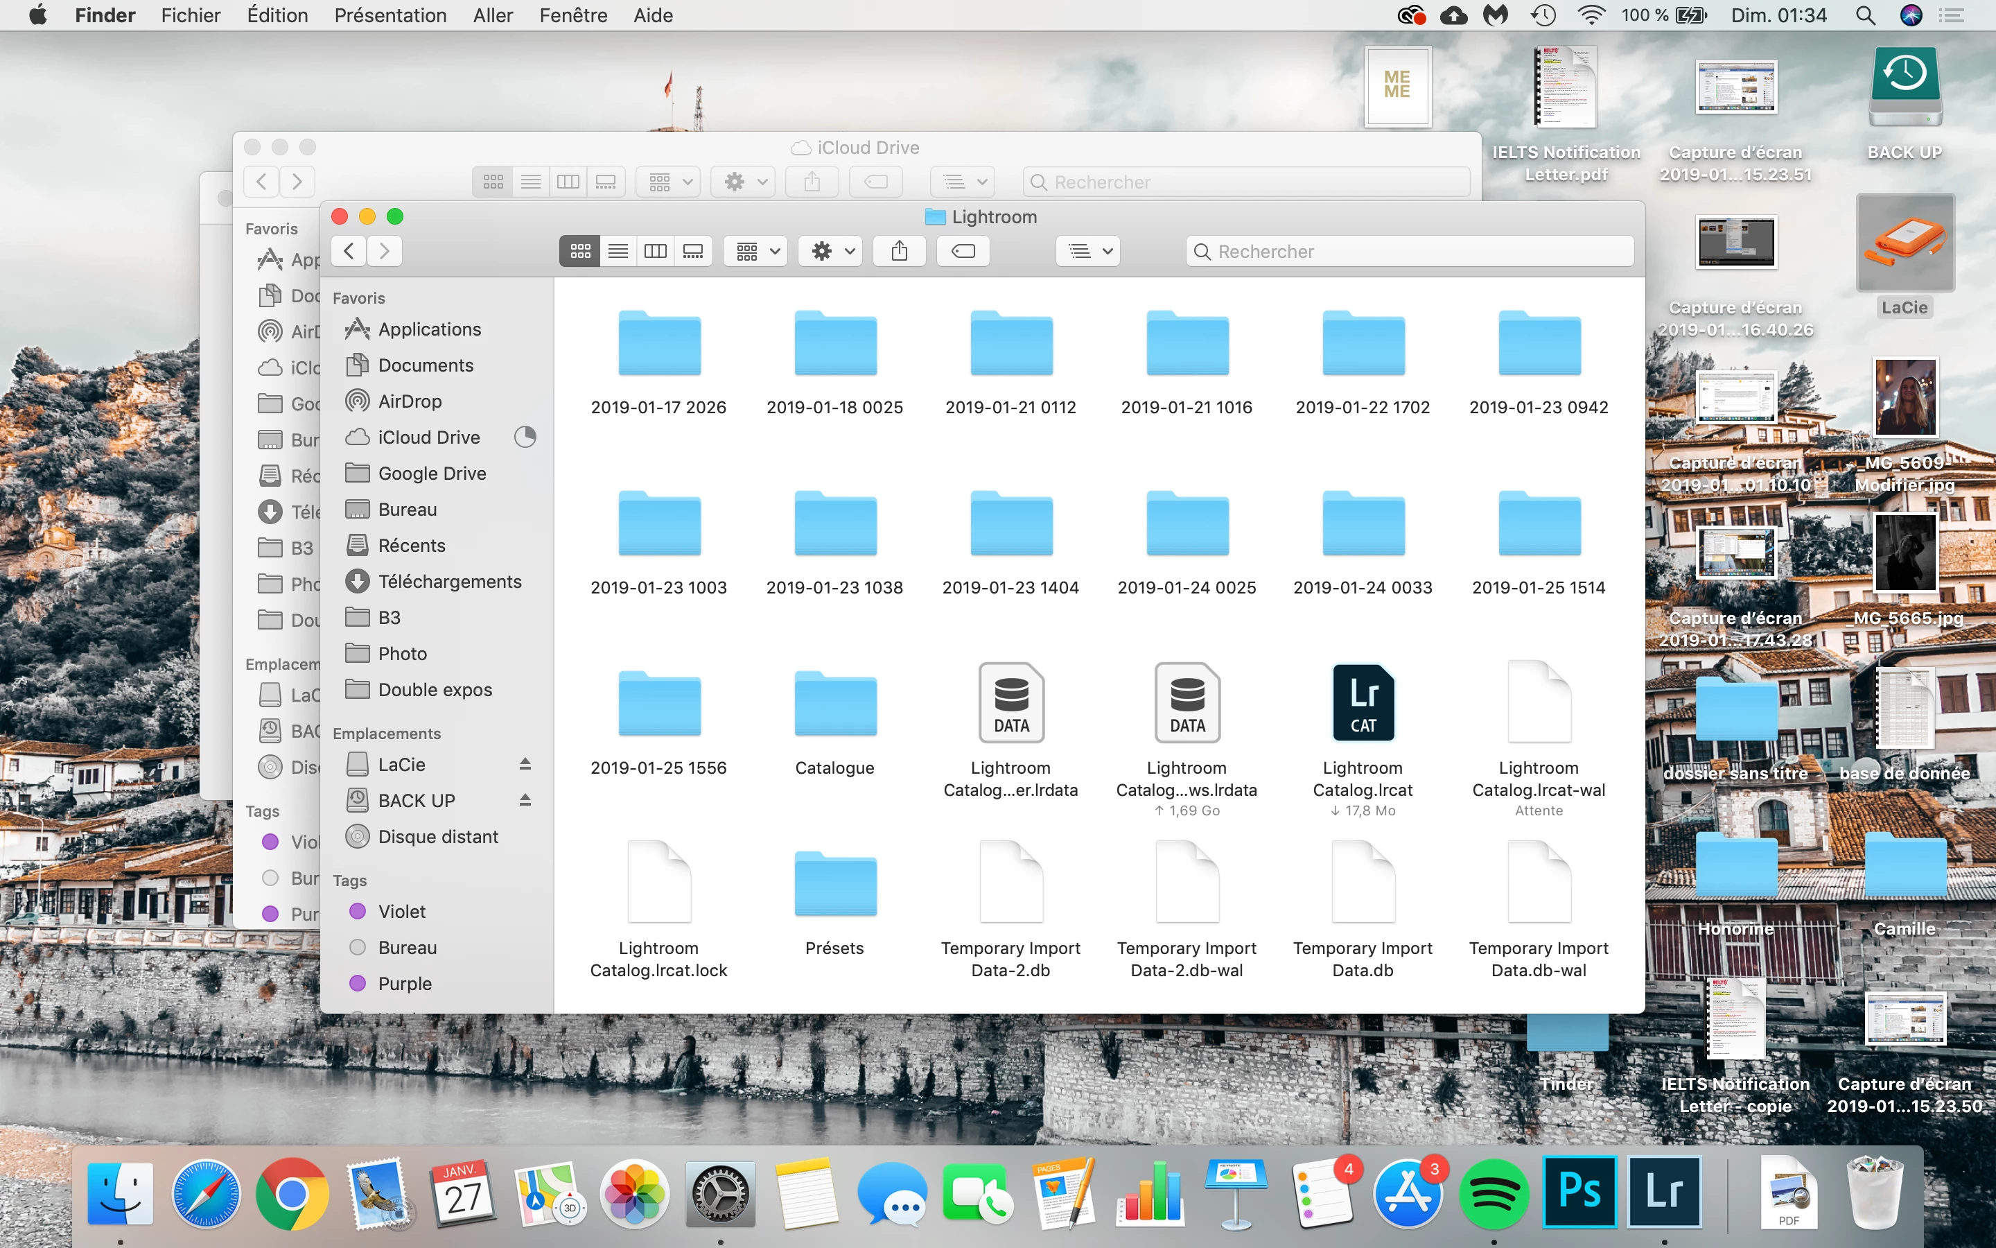This screenshot has width=1996, height=1248.
Task: Open Lightroom from the Dock
Action: pos(1663,1193)
